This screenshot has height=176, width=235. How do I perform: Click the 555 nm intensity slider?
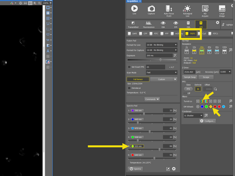(152, 149)
